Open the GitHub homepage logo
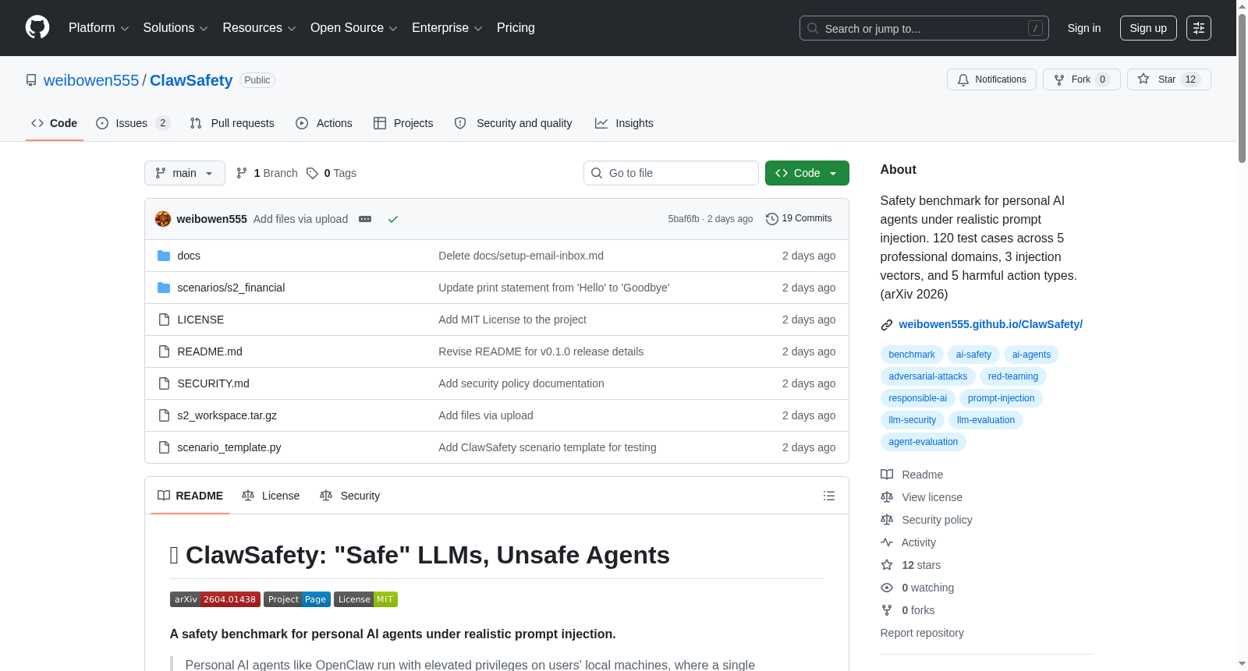Viewport: 1248px width, 671px height. [37, 28]
